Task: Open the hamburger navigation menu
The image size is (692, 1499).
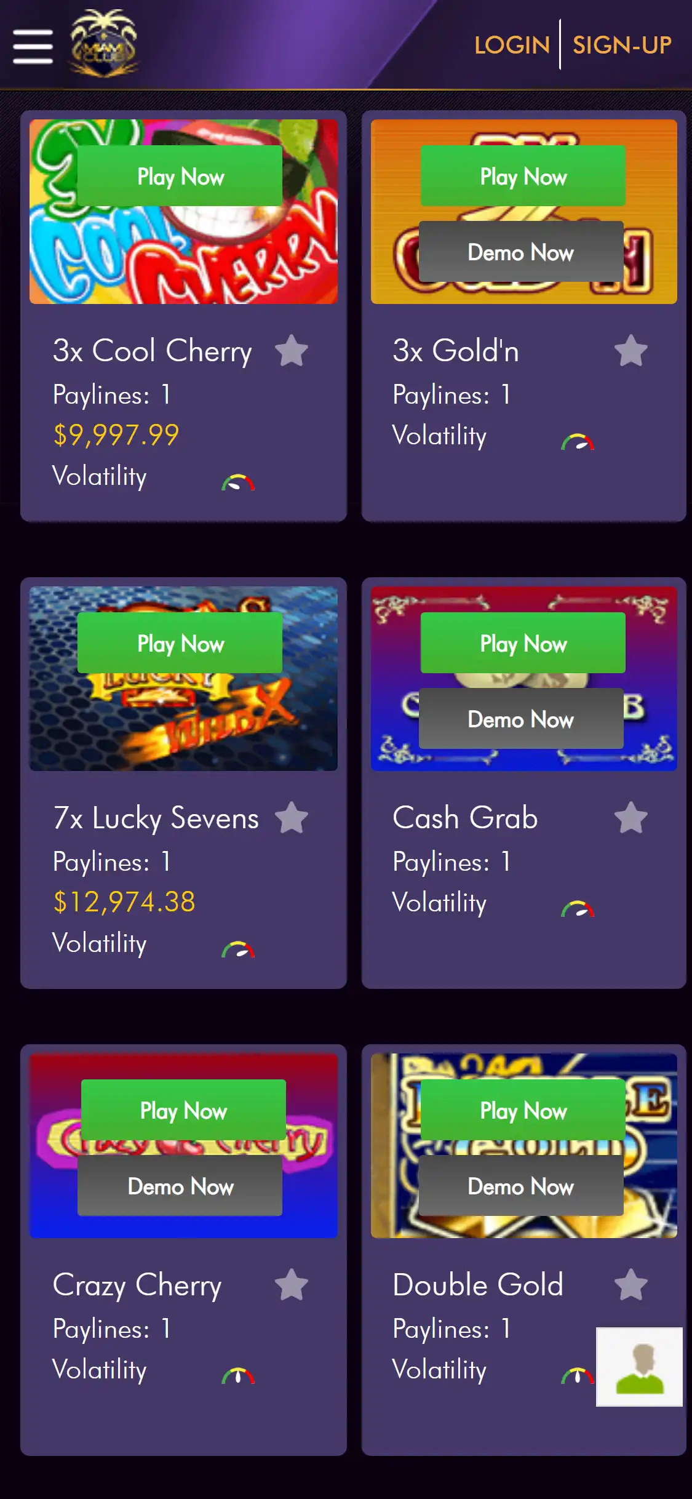Action: (x=33, y=46)
